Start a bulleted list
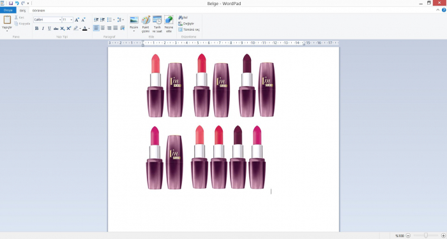 coord(109,20)
